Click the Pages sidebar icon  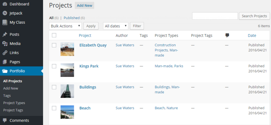coord(5,62)
